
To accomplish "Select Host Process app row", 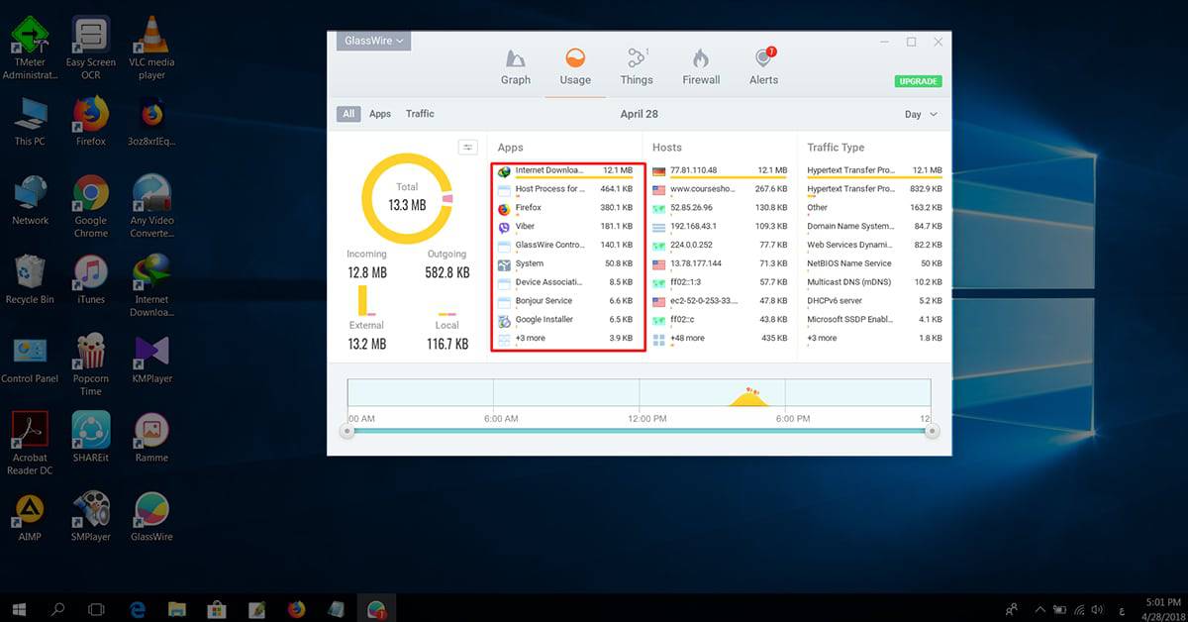I will tap(565, 189).
